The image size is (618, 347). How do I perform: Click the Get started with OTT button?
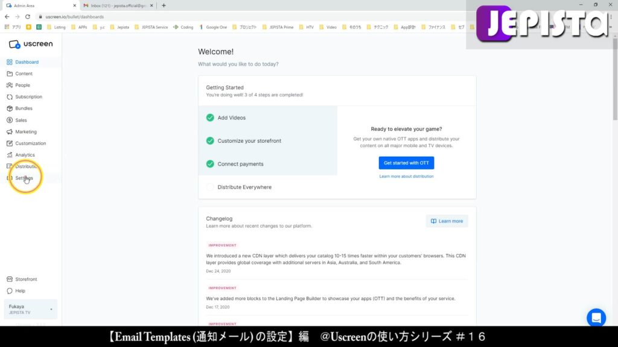[406, 163]
